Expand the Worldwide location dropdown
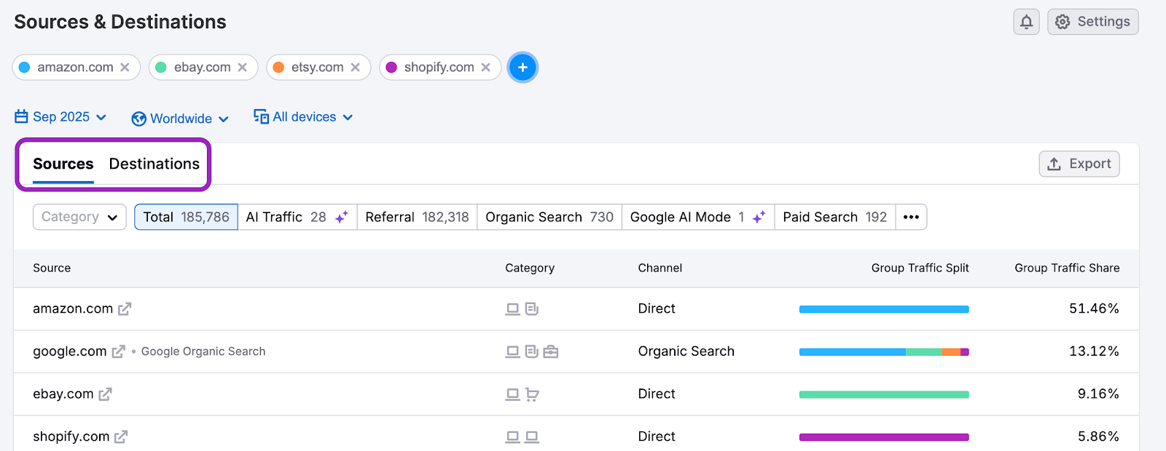The width and height of the screenshot is (1166, 451). (180, 119)
